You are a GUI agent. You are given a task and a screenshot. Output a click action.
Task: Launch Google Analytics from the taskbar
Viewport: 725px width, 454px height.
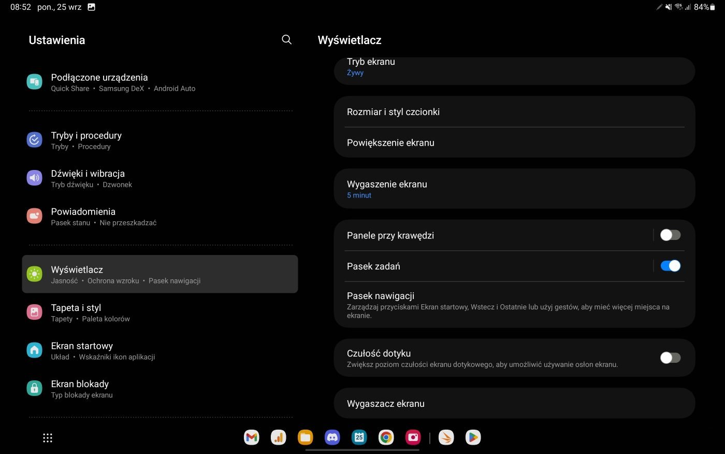tap(279, 437)
